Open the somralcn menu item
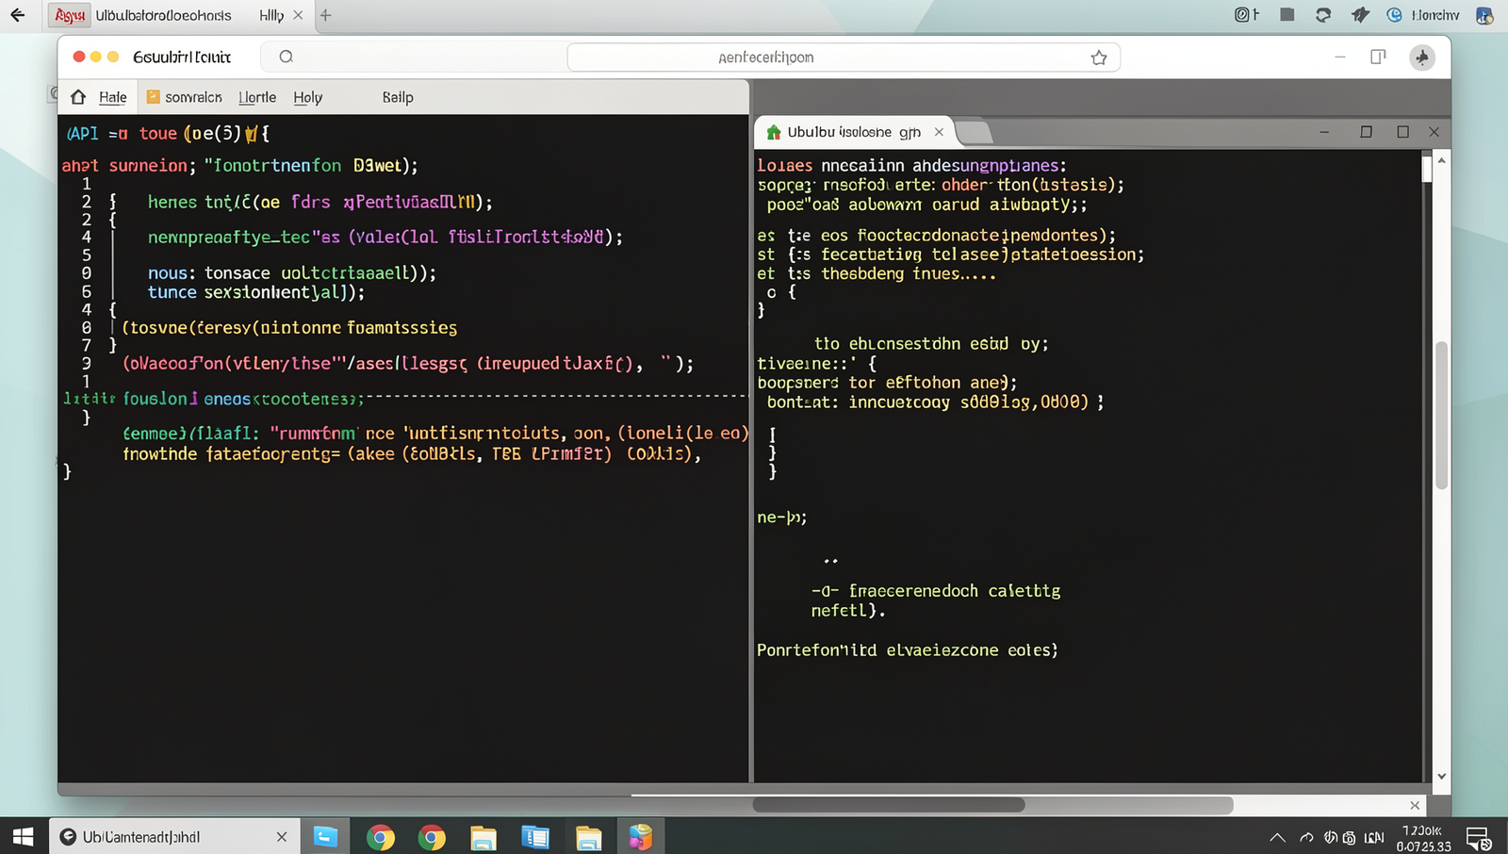The image size is (1508, 854). coord(193,97)
